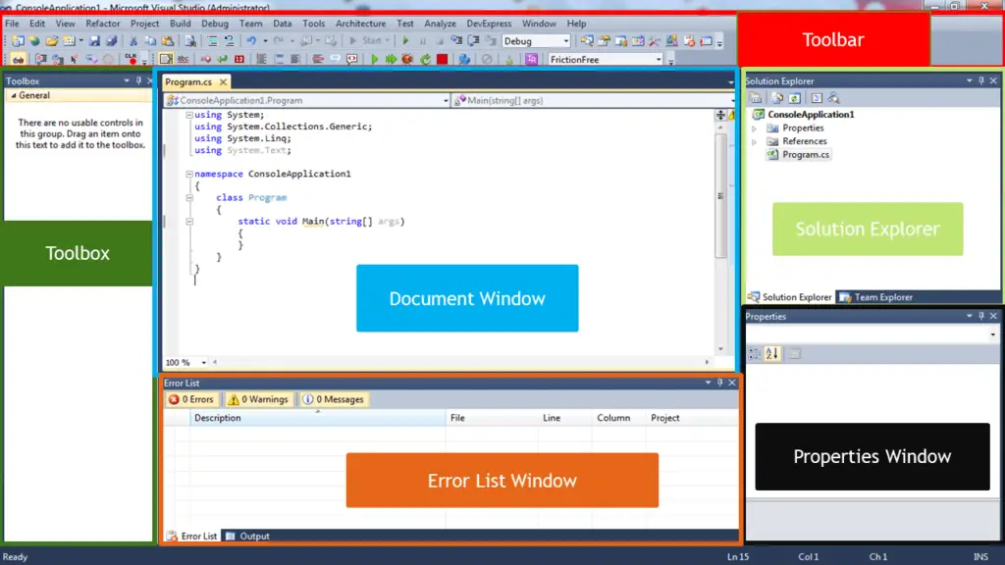Click the Project column header
1005x565 pixels.
click(692, 418)
